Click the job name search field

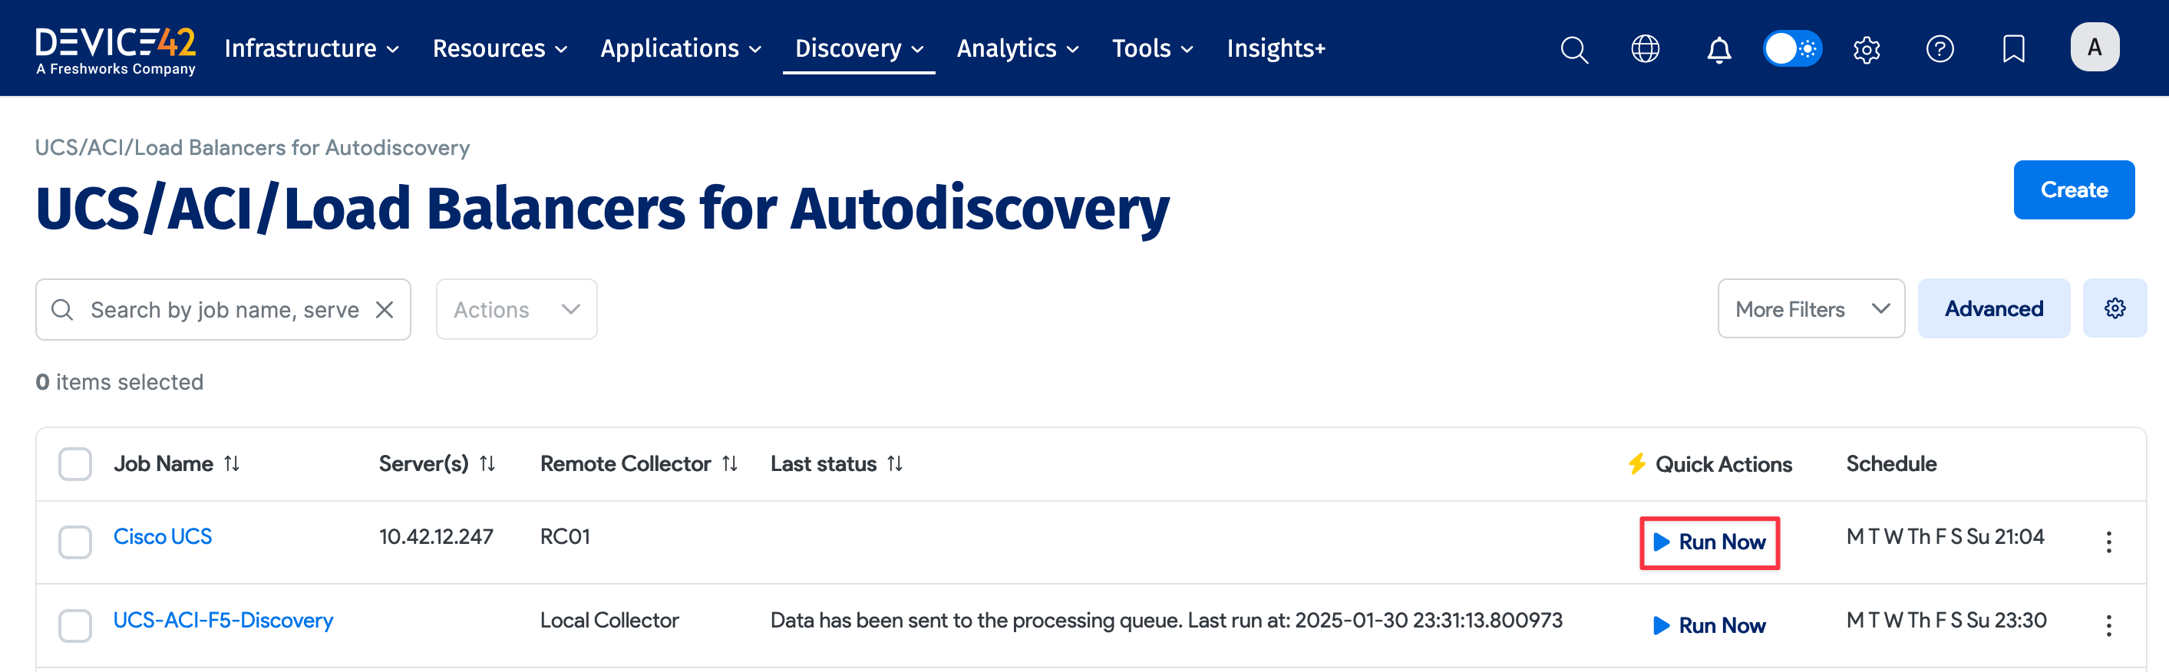223,309
